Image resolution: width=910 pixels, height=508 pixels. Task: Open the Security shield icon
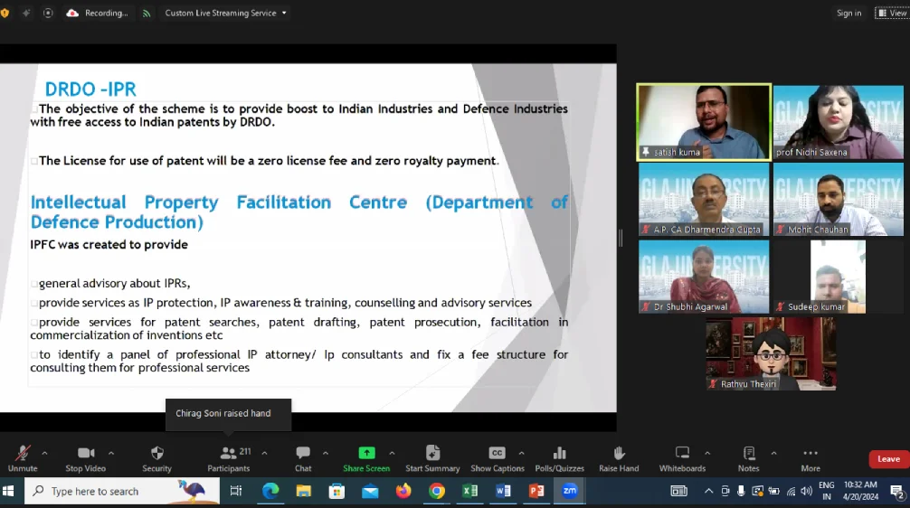(x=156, y=457)
